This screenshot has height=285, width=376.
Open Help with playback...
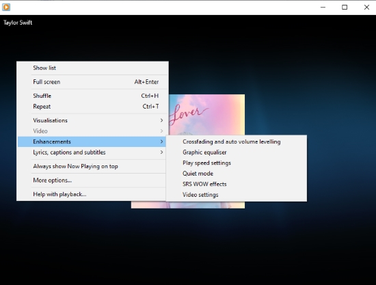click(x=92, y=194)
